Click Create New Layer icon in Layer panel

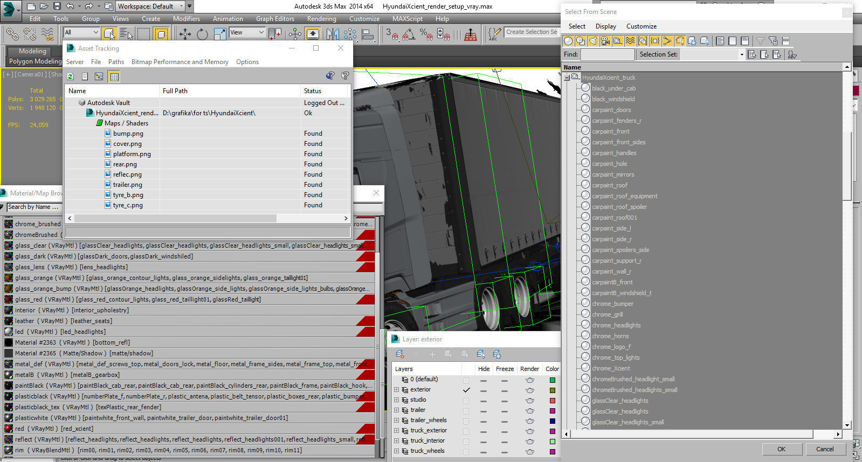[x=399, y=354]
